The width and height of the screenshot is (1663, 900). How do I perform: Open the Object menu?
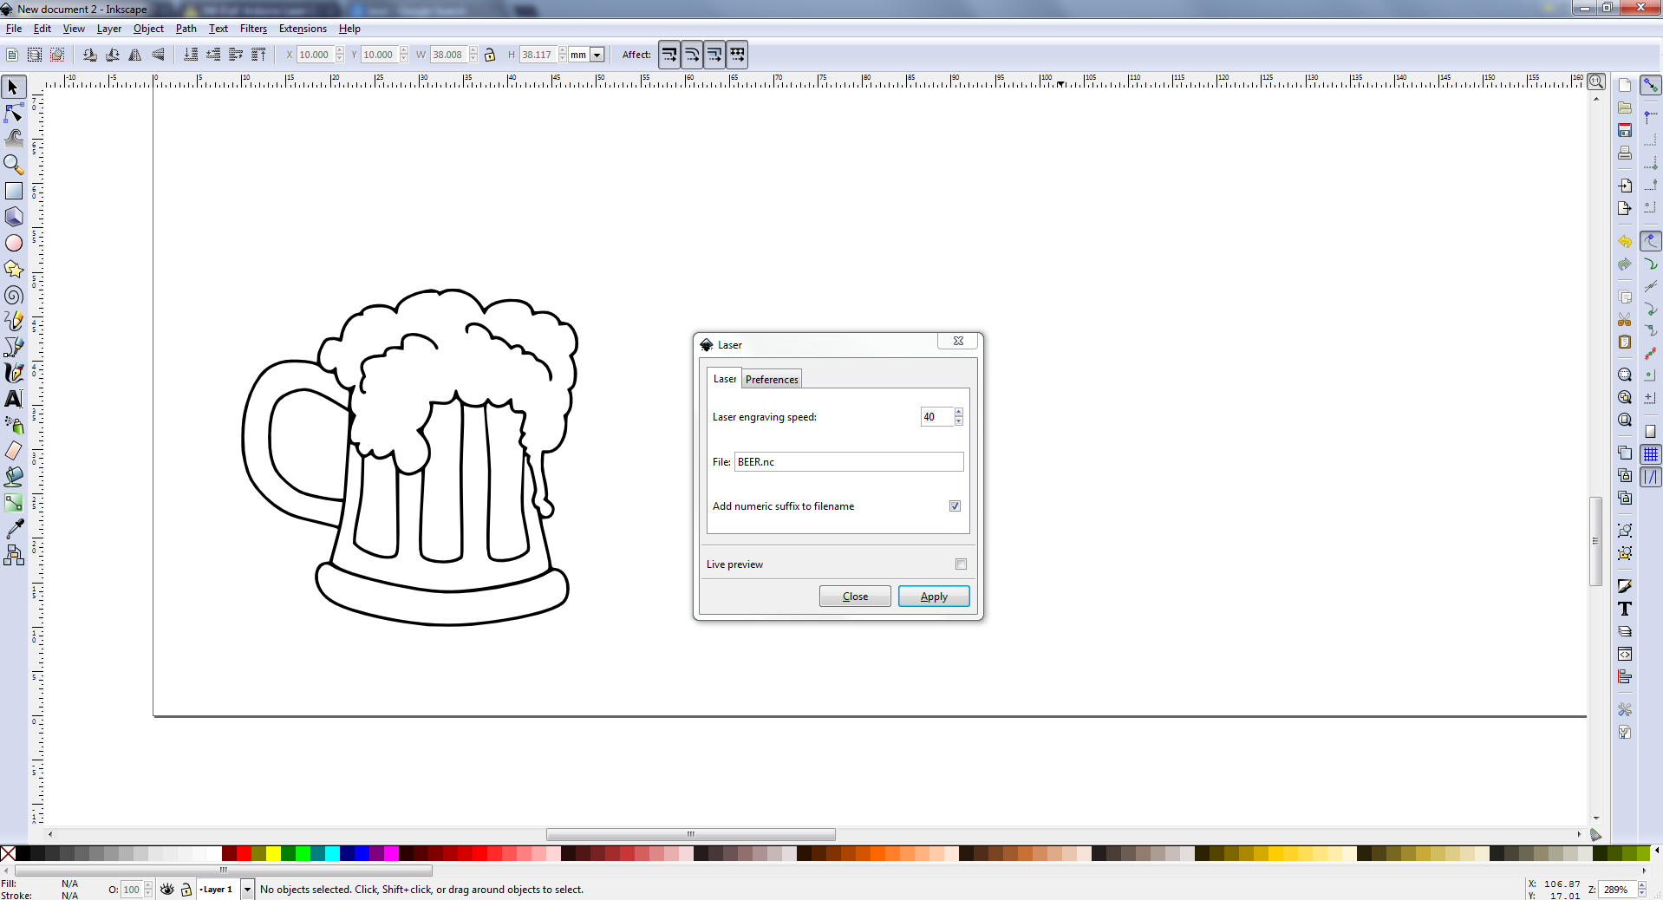(148, 29)
